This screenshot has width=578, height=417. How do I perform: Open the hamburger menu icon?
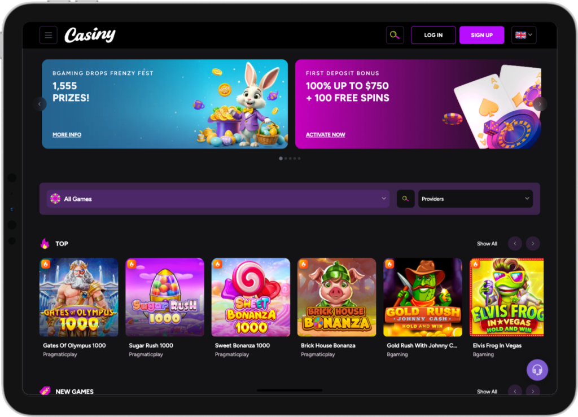pyautogui.click(x=49, y=36)
